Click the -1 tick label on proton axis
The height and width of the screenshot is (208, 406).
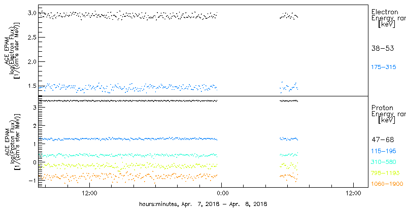(32, 180)
